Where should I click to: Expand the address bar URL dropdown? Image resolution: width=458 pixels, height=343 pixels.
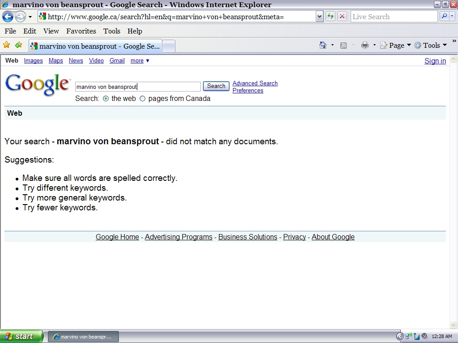[319, 17]
